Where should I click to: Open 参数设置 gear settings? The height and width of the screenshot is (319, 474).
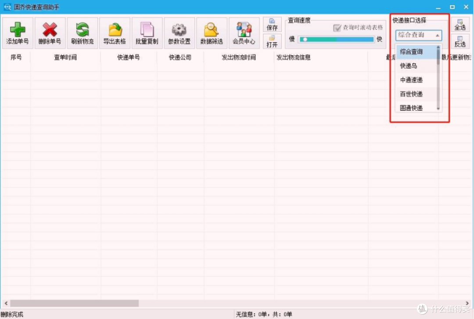point(179,33)
